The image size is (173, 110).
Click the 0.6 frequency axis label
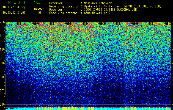[2, 105]
